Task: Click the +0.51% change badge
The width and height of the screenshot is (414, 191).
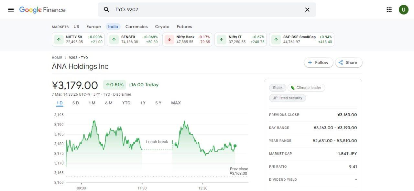Action: click(x=114, y=85)
